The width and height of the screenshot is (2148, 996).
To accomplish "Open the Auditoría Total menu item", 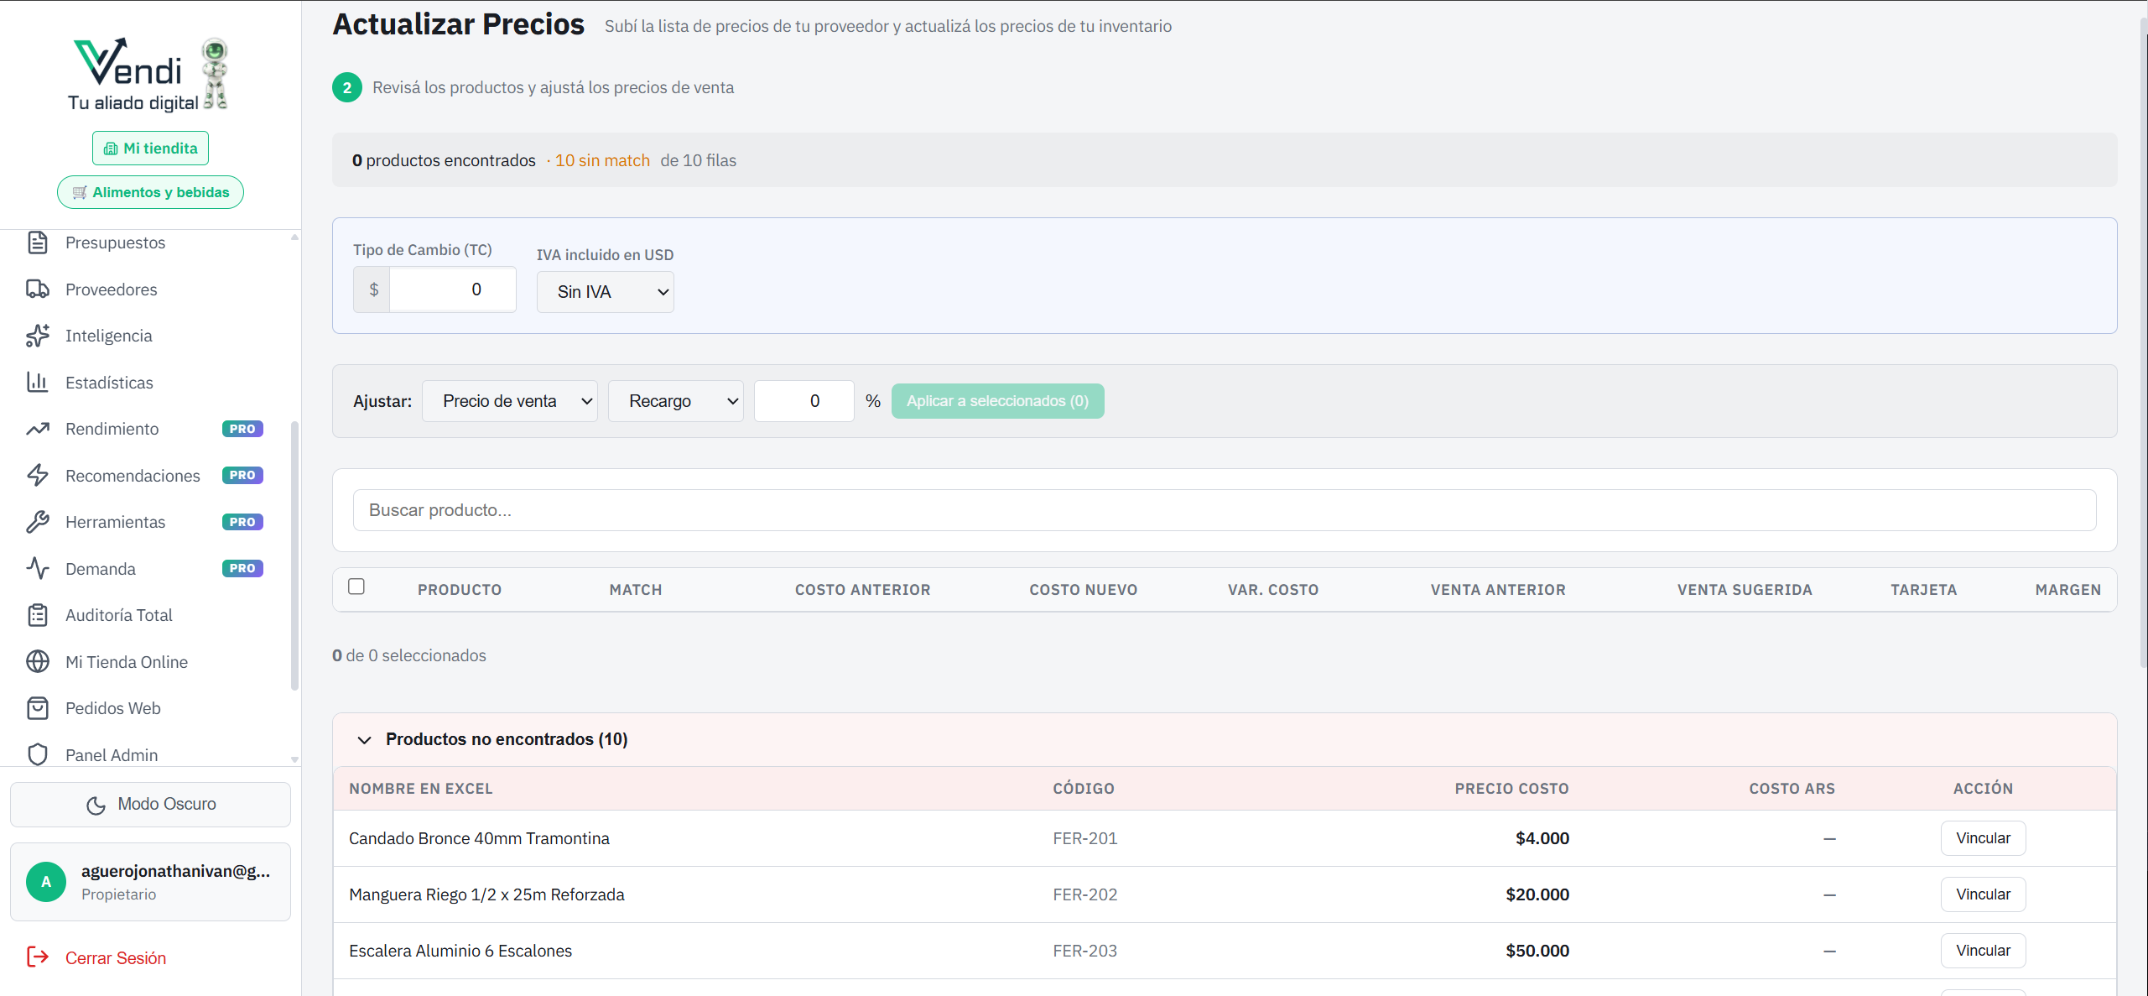I will point(119,615).
